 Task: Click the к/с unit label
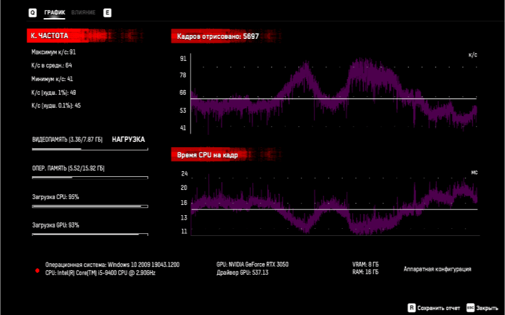point(473,54)
